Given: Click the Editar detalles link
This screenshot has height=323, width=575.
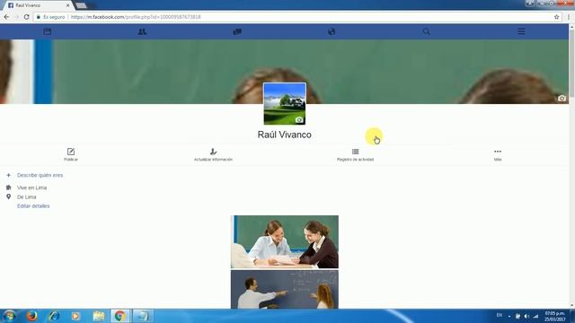Looking at the screenshot, I should [x=33, y=205].
